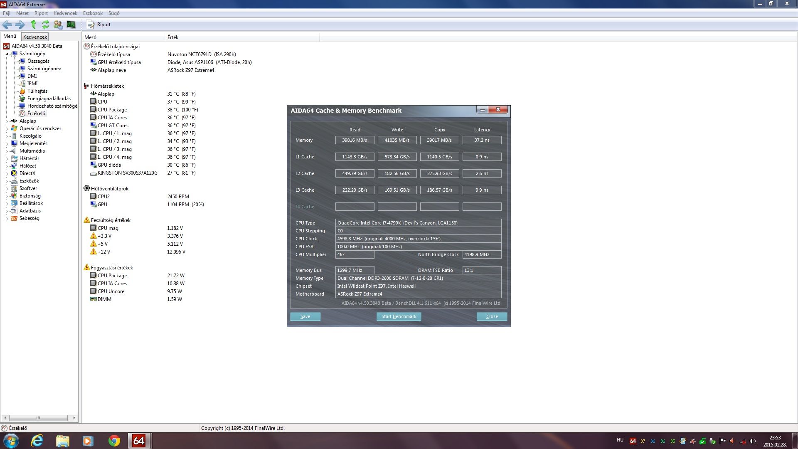Click the DIMM power row
Viewport: 798px width, 449px height.
tap(136, 299)
